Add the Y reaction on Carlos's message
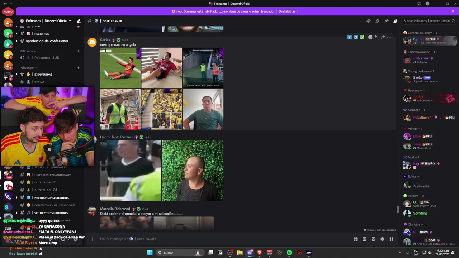459x258 pixels. (349, 37)
